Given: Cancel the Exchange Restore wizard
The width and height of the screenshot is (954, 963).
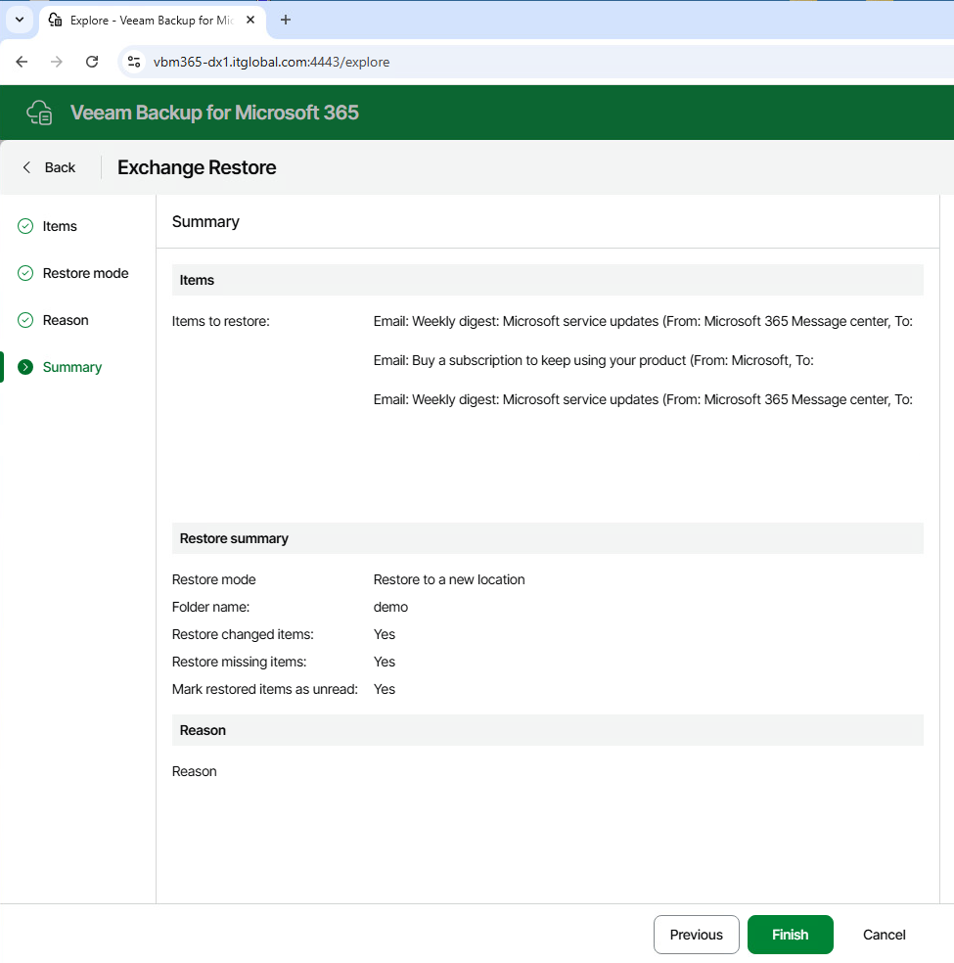Looking at the screenshot, I should (884, 935).
